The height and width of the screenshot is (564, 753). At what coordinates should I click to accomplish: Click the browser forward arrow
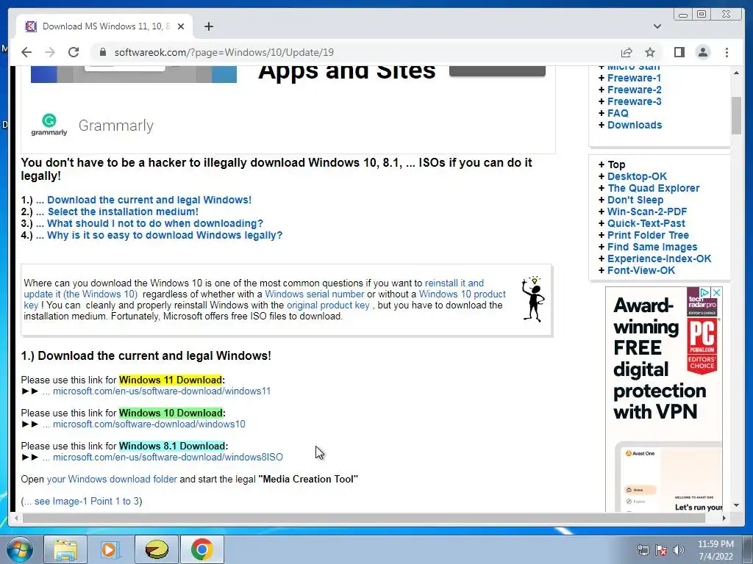(50, 52)
